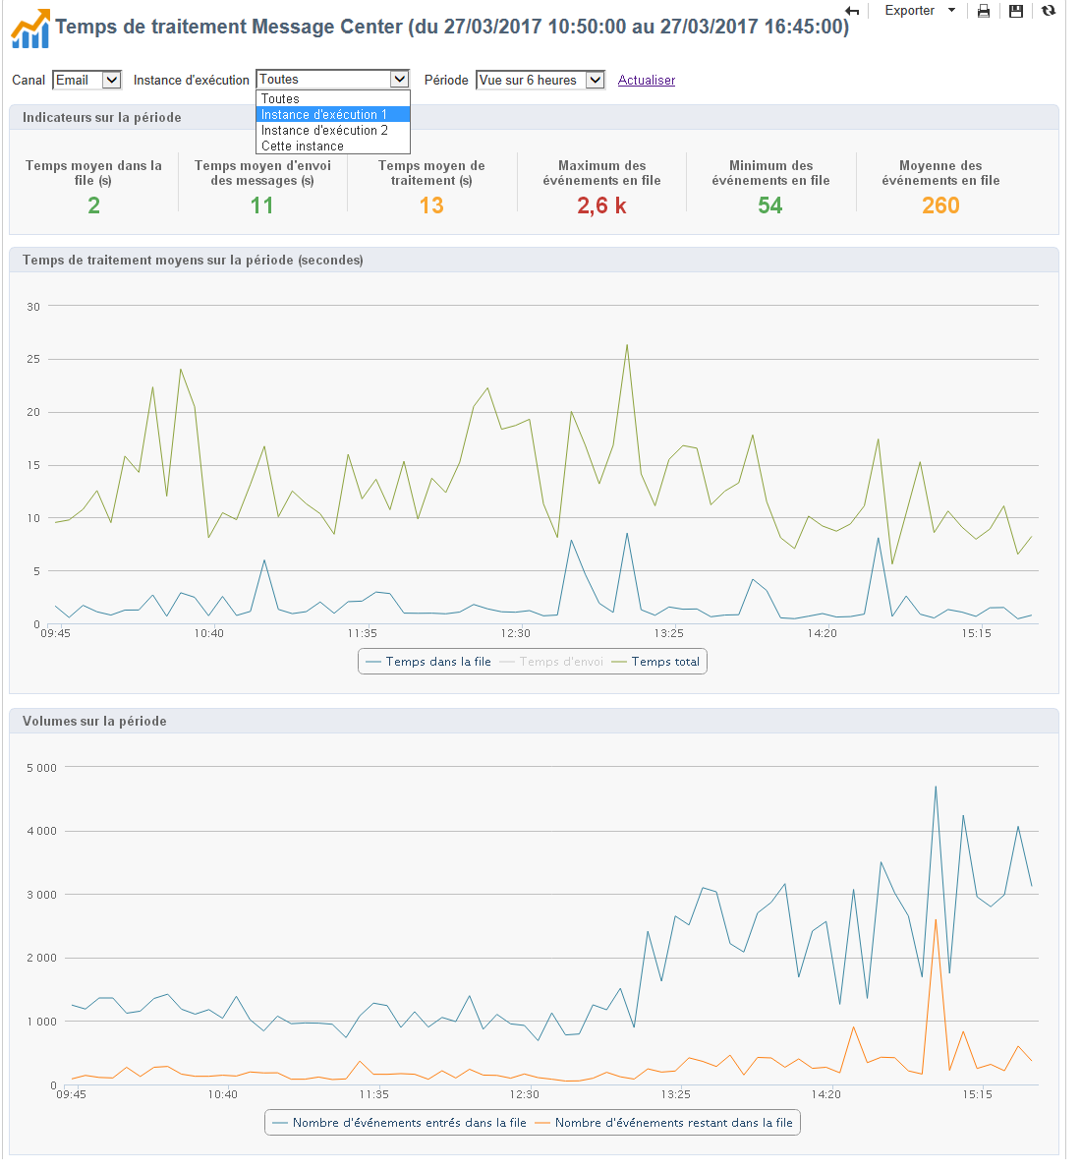Open the Exporter dropdown arrow
This screenshot has width=1081, height=1171.
coord(952,11)
